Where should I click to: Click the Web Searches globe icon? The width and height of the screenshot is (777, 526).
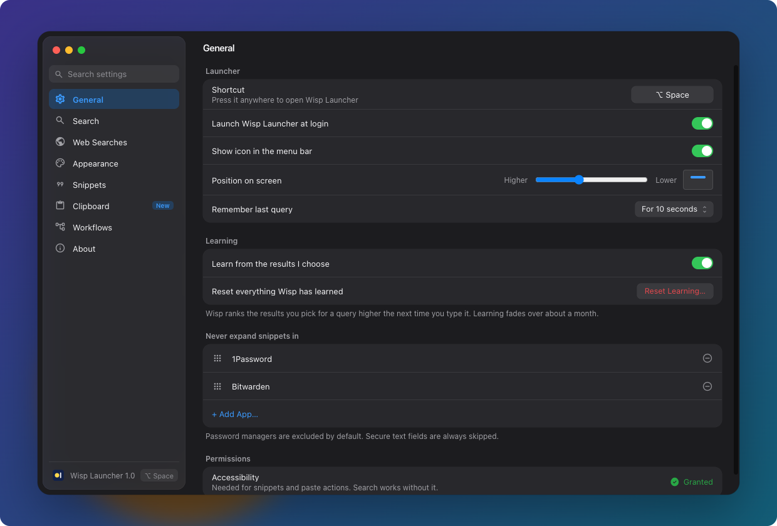(60, 142)
